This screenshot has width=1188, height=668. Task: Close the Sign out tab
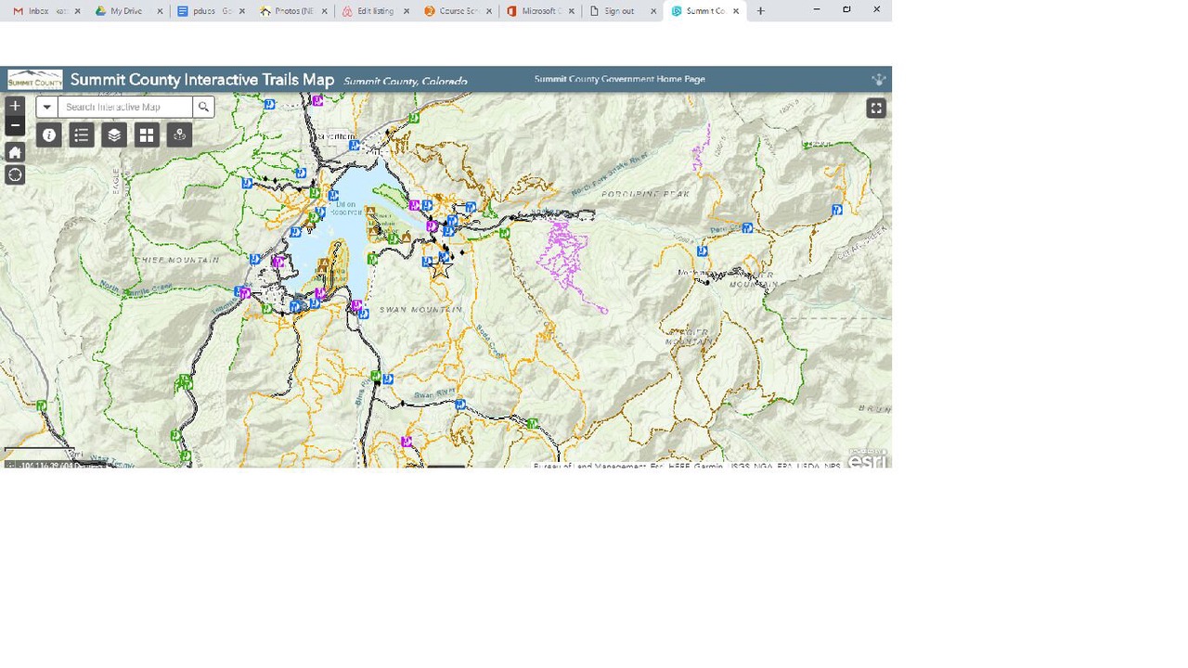point(652,11)
